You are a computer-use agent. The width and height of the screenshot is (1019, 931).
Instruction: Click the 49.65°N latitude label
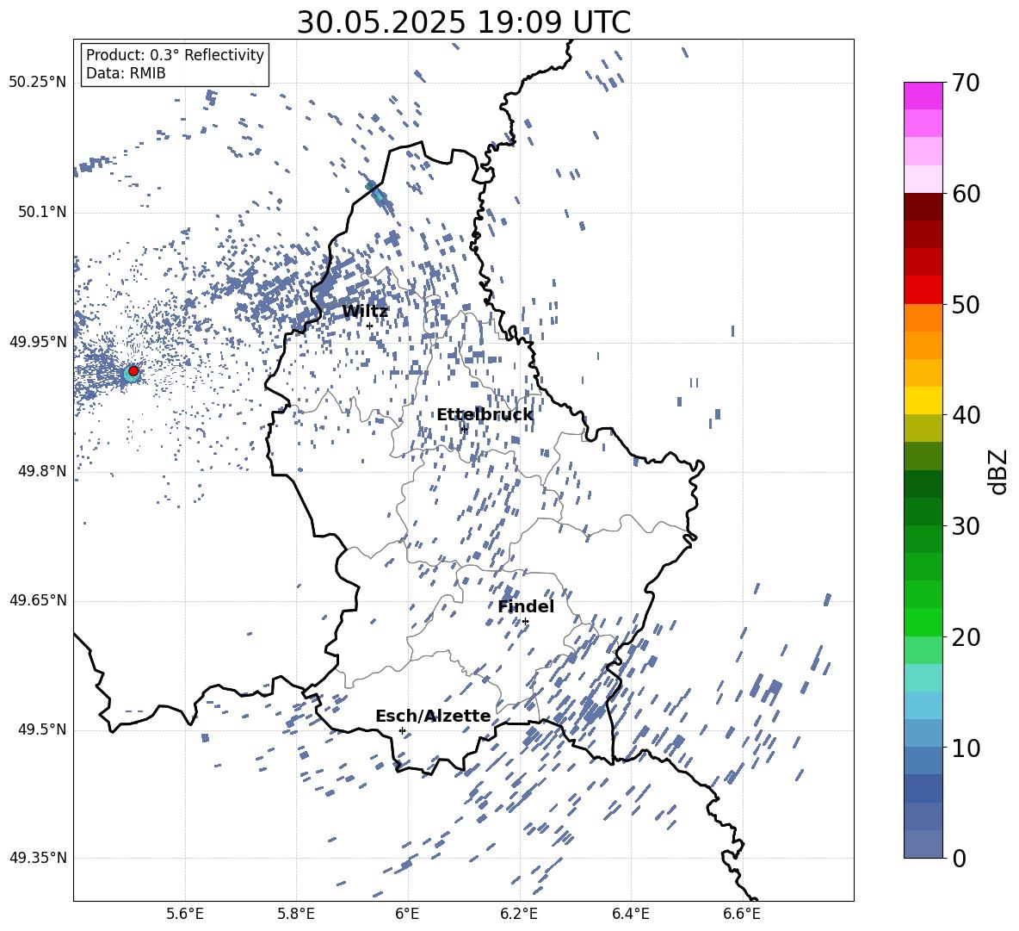[x=38, y=599]
